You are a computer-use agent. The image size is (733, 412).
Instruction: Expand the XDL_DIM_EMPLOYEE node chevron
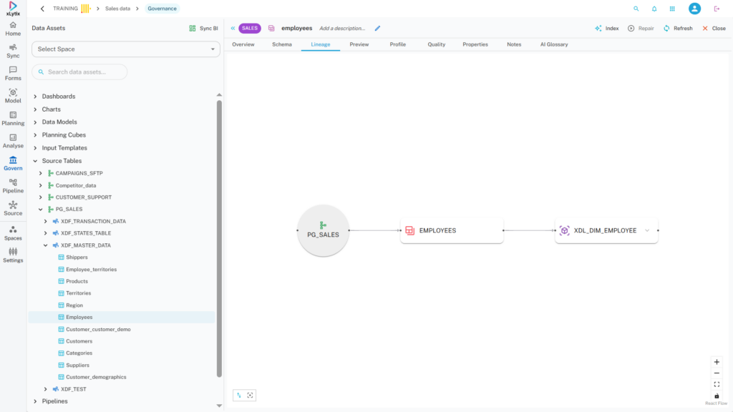pyautogui.click(x=647, y=230)
